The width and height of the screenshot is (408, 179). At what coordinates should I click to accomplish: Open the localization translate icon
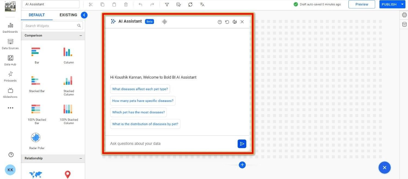click(202, 4)
